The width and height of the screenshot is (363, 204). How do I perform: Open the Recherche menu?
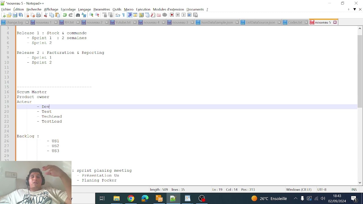click(34, 9)
